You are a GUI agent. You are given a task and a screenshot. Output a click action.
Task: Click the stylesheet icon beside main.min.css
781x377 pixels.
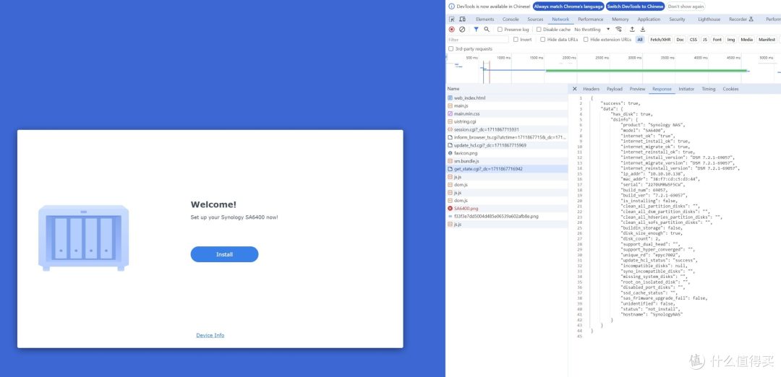pos(451,114)
